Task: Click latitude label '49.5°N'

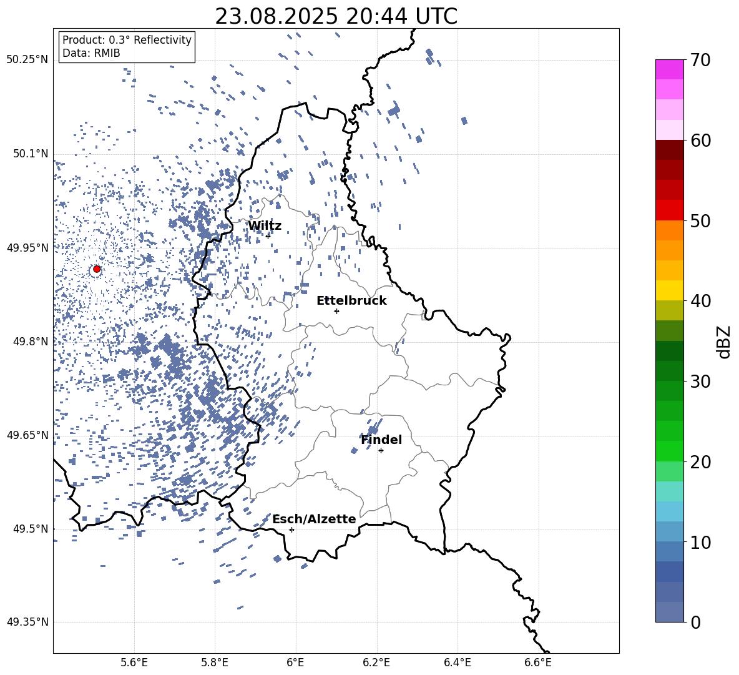Action: (x=30, y=529)
